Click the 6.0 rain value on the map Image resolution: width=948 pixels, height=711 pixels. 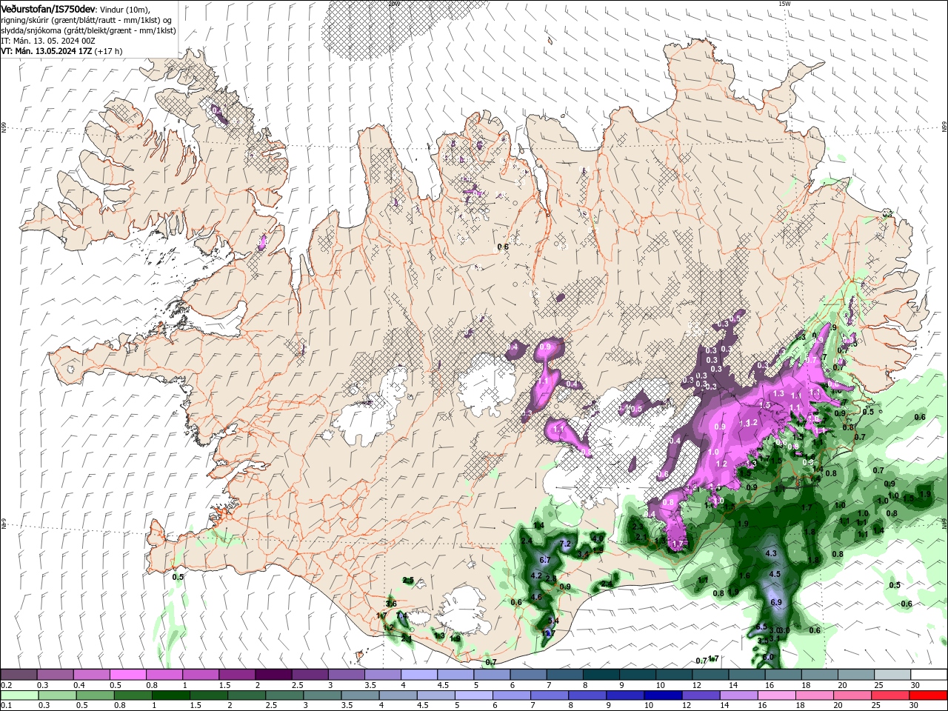click(768, 657)
